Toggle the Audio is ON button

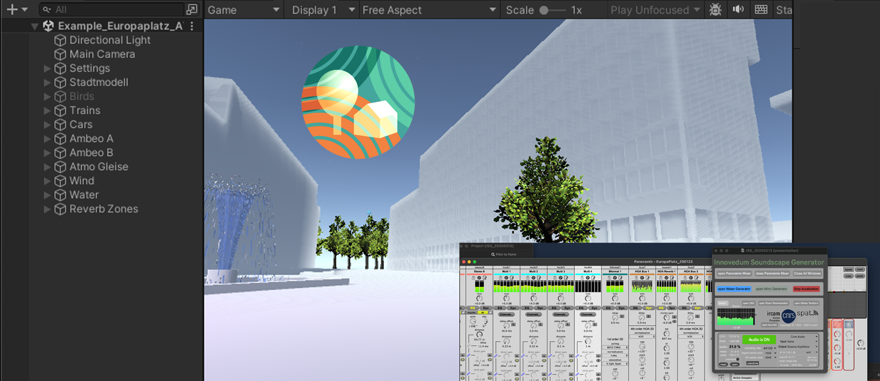point(759,339)
